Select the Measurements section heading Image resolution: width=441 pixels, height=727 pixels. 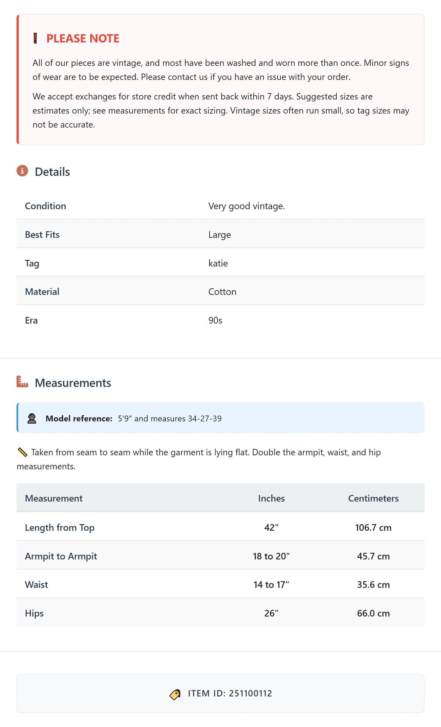point(73,383)
